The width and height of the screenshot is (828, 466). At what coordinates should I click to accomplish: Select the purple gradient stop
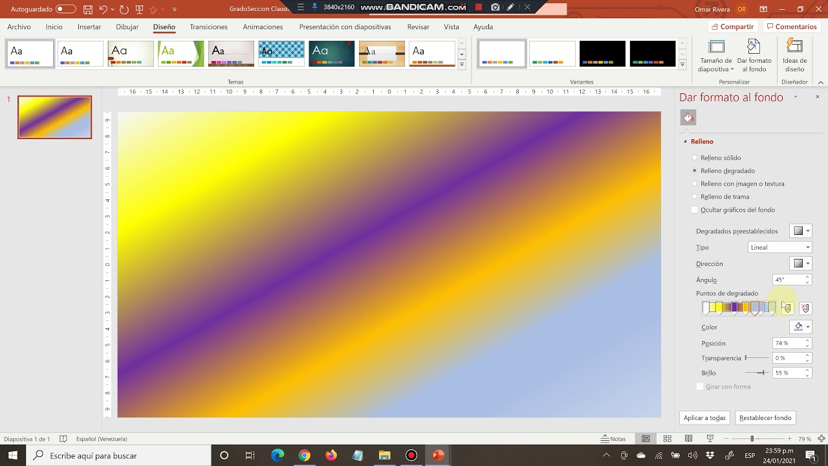click(x=735, y=308)
